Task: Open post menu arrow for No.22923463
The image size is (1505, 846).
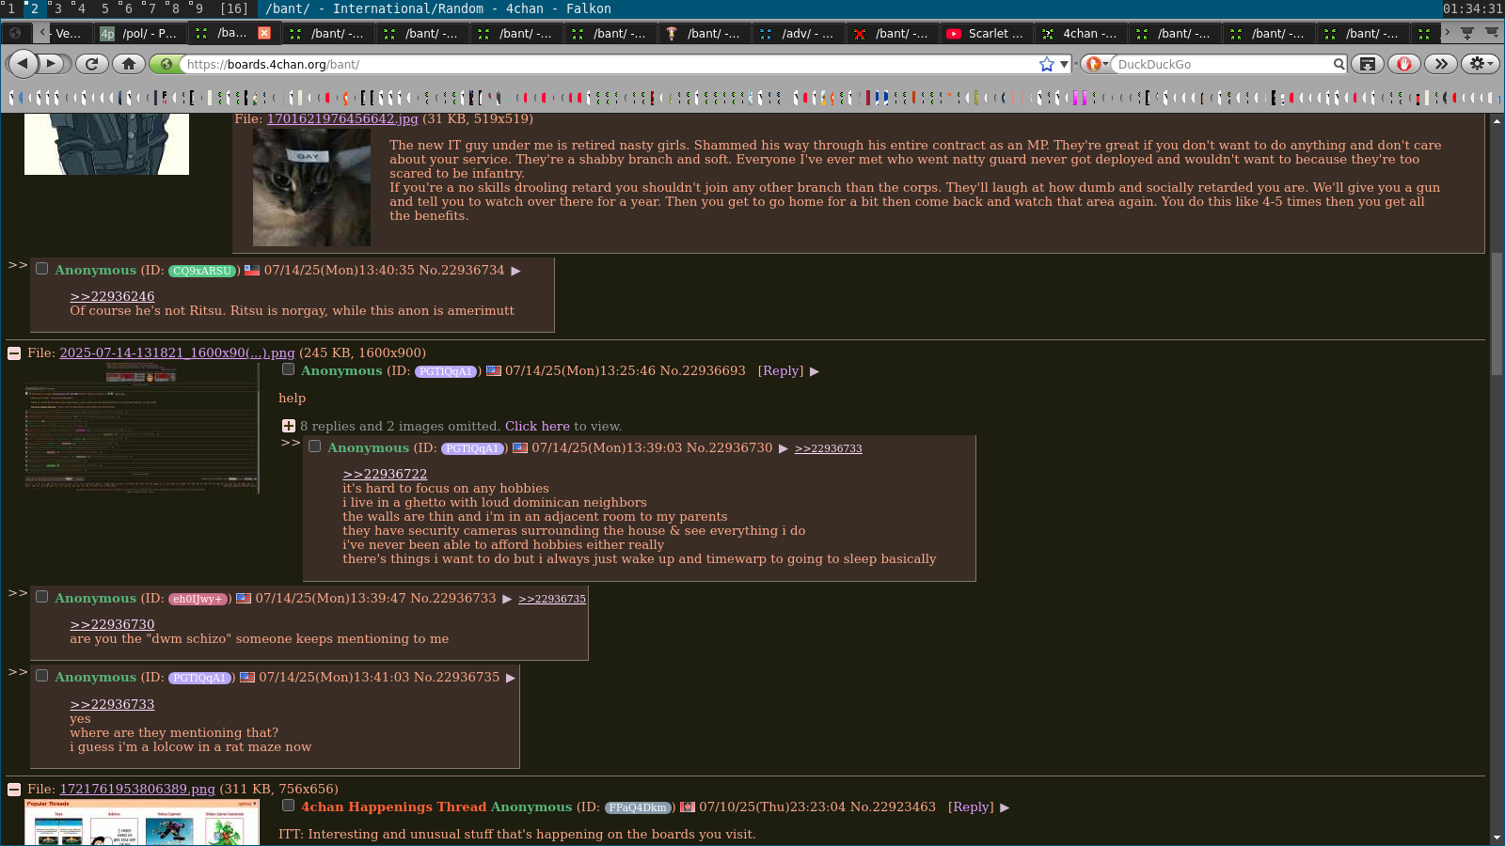Action: coord(1005,807)
